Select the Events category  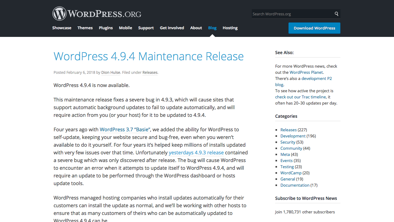[x=287, y=161]
